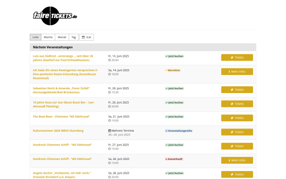
Task: Open the Luis aus Südtirol event link
Action: click(63, 58)
